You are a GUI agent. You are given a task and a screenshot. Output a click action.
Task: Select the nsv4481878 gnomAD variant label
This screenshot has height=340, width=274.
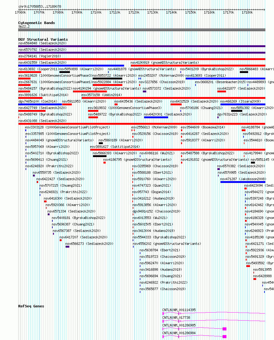[x=142, y=69]
